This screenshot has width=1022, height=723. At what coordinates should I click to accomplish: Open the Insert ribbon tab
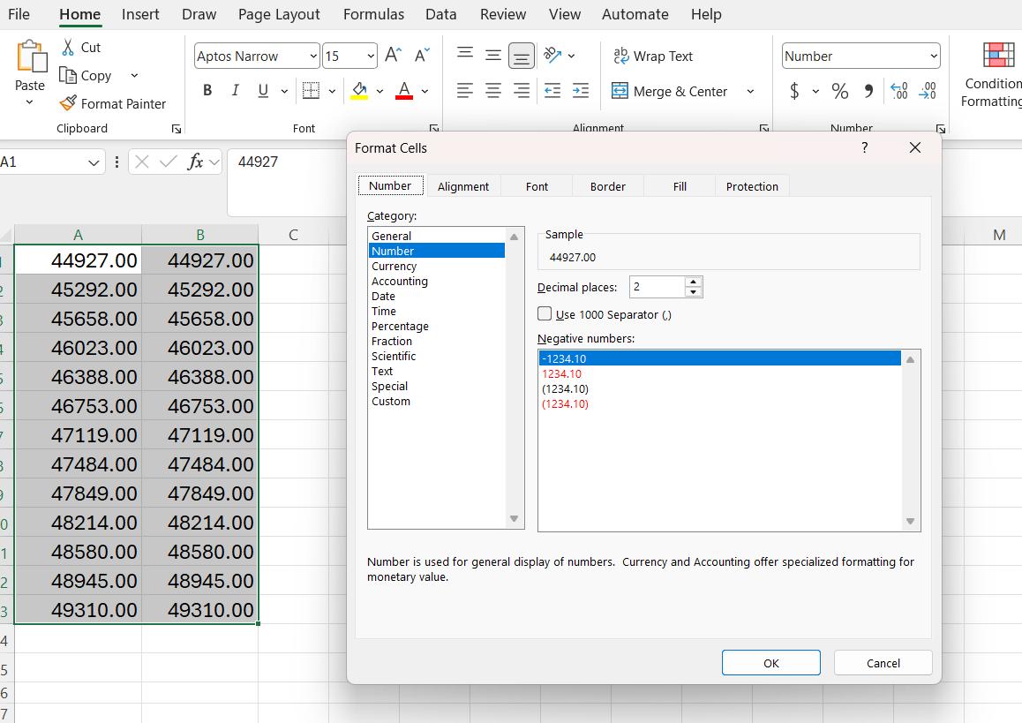click(140, 14)
